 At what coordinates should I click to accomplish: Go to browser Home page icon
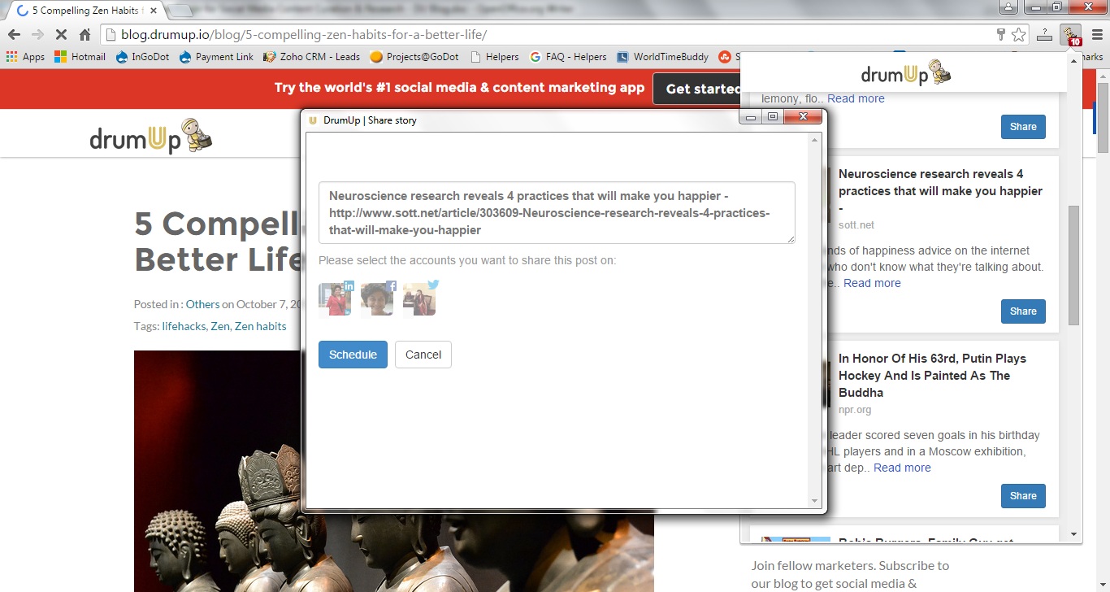point(85,35)
